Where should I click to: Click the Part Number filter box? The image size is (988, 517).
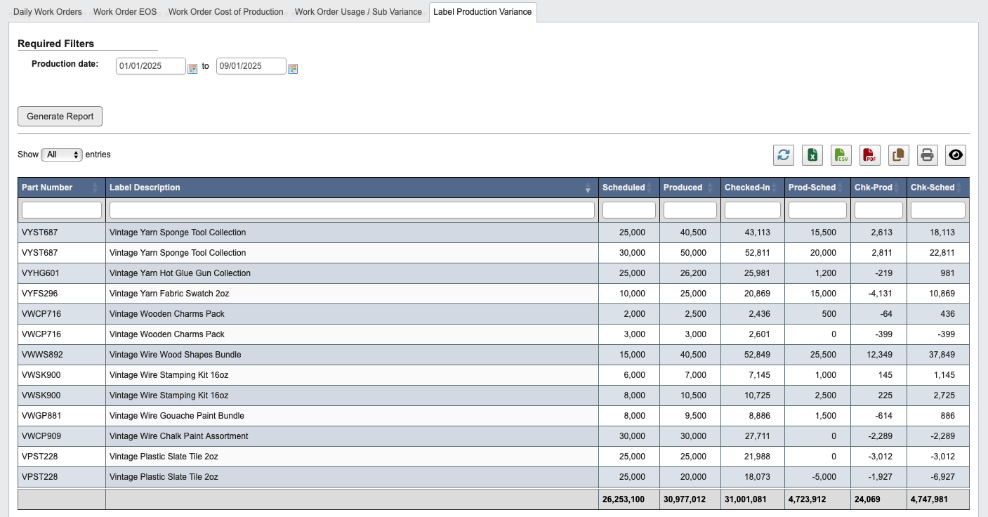pyautogui.click(x=61, y=209)
